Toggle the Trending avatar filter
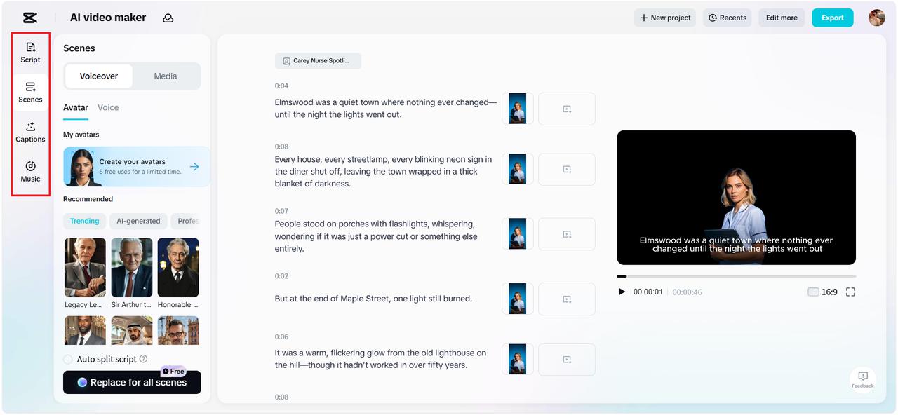This screenshot has height=415, width=898. pos(84,221)
